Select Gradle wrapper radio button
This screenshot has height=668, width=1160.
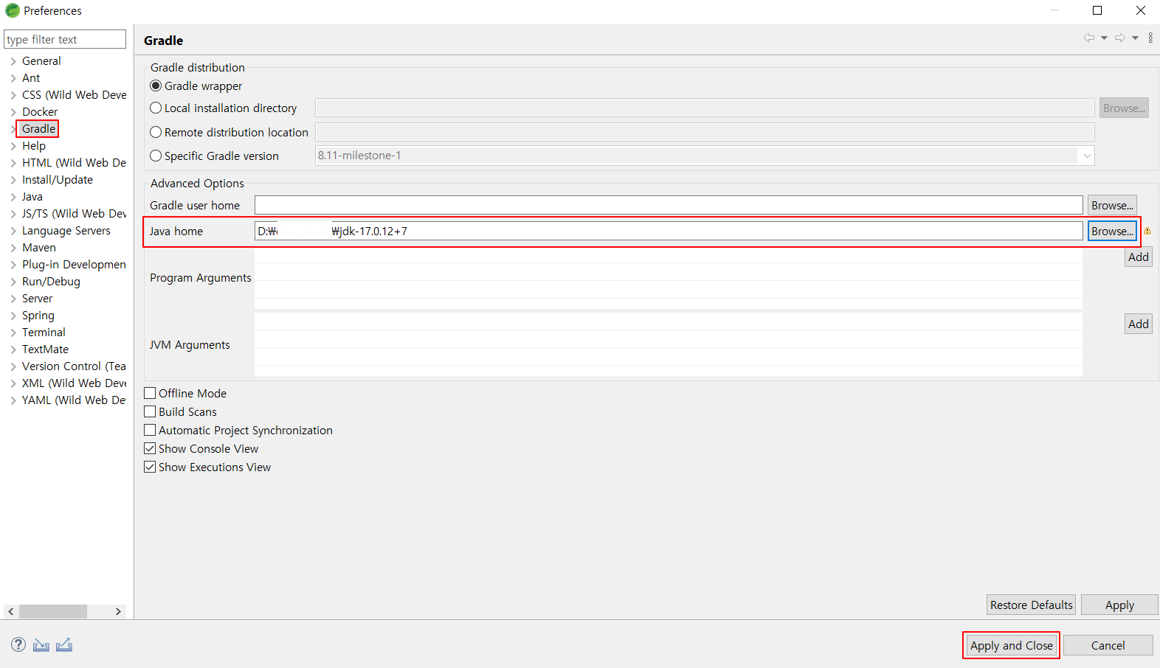pyautogui.click(x=156, y=86)
